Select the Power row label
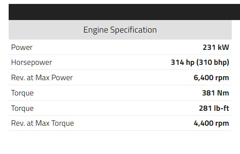 point(22,48)
